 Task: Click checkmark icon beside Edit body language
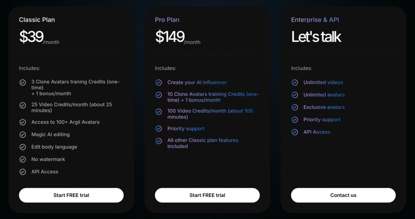[23, 147]
